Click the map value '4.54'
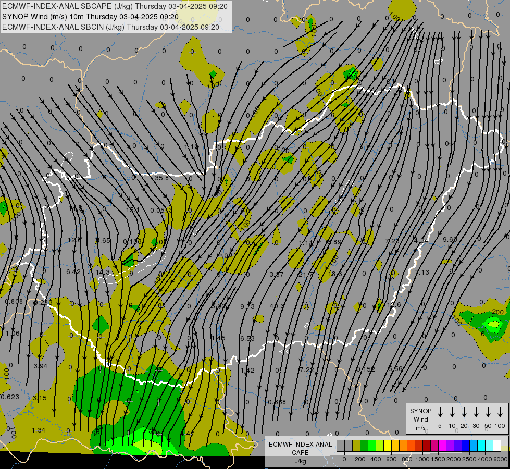 [421, 241]
